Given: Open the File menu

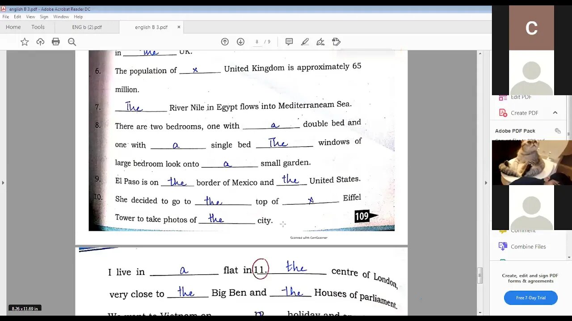Looking at the screenshot, I should [x=6, y=17].
